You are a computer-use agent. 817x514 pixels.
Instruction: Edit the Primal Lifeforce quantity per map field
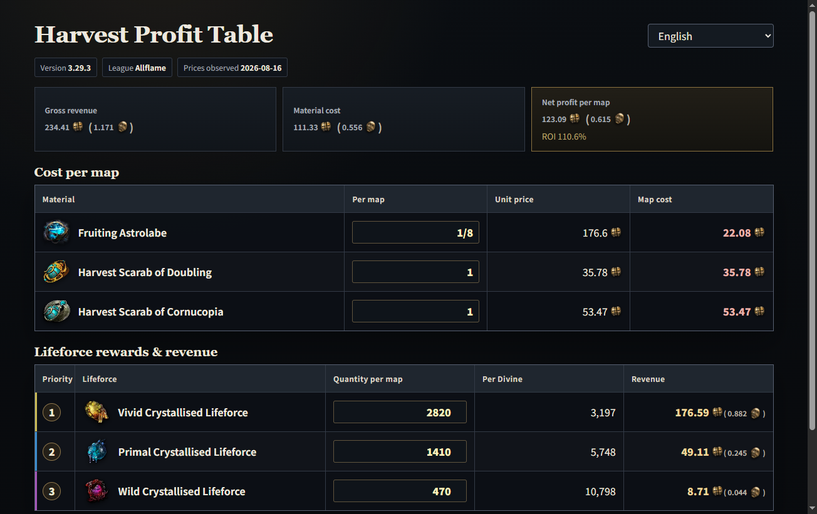pos(400,451)
